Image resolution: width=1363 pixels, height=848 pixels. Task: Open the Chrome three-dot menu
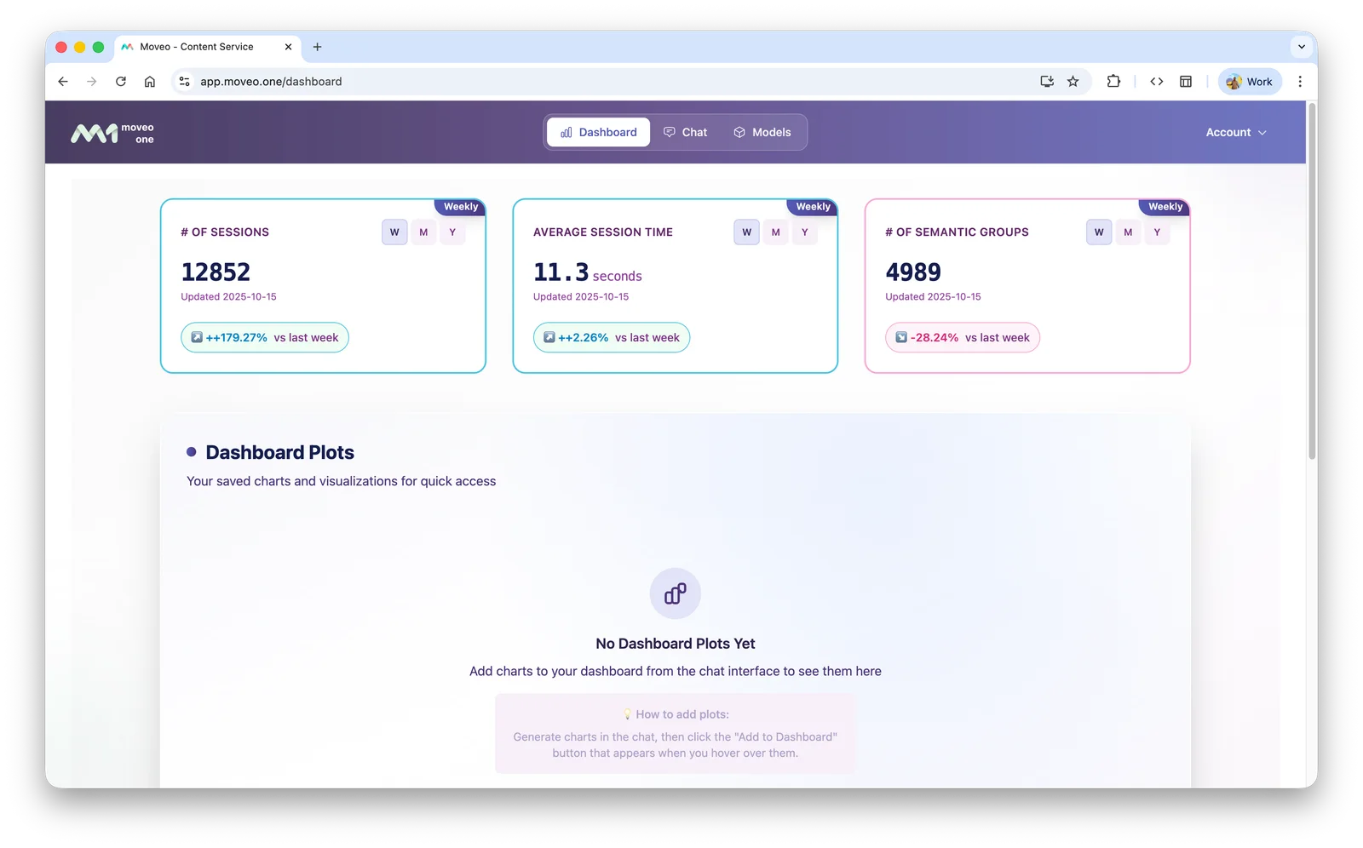coord(1300,82)
